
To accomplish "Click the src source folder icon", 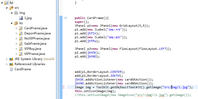I will click(11, 8).
